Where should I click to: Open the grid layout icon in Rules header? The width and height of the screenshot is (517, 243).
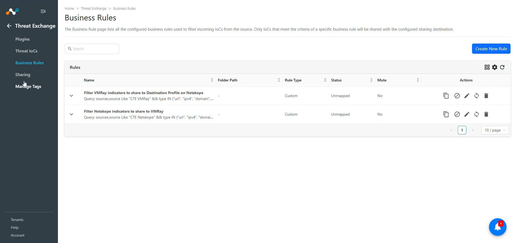pos(487,67)
